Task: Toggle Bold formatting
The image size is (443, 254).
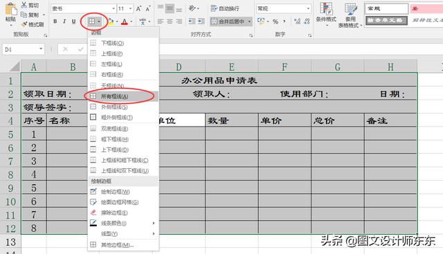Action: (x=55, y=21)
